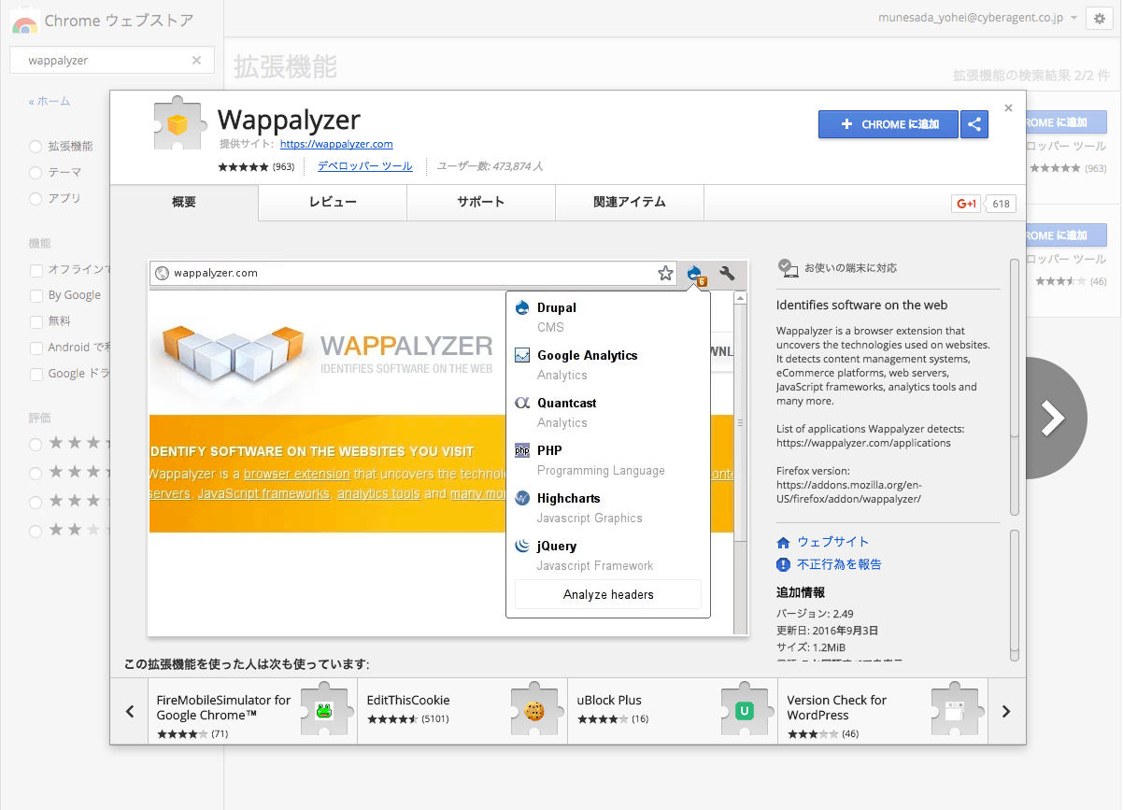Click the EditThisCookie cookie icon
1123x810 pixels.
[534, 711]
